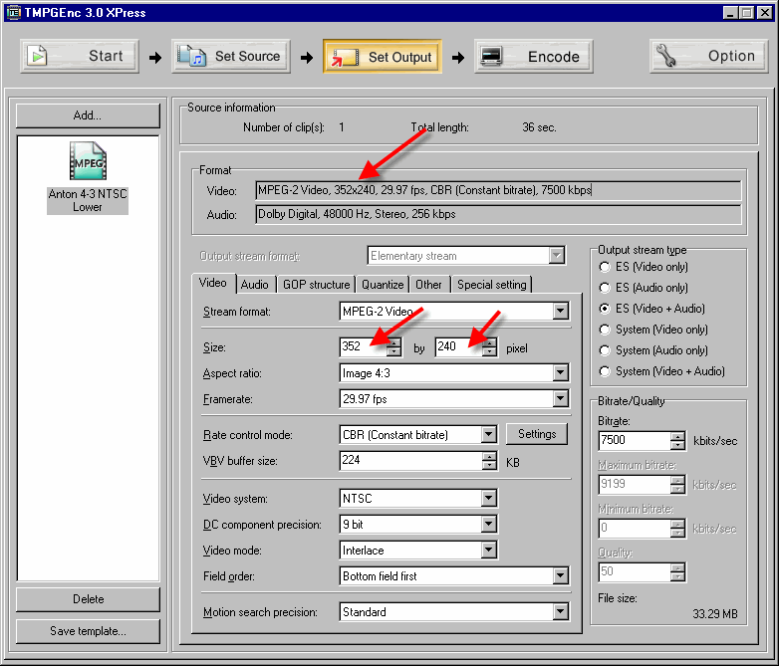This screenshot has height=666, width=779.
Task: Select System (Video + Audio) stream type
Action: click(604, 371)
